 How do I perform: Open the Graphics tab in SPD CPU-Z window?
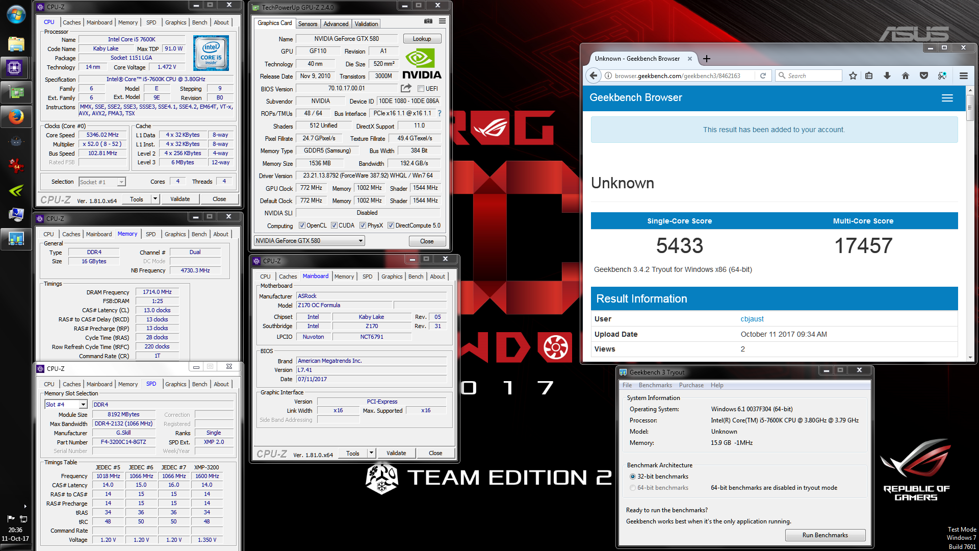click(x=176, y=384)
